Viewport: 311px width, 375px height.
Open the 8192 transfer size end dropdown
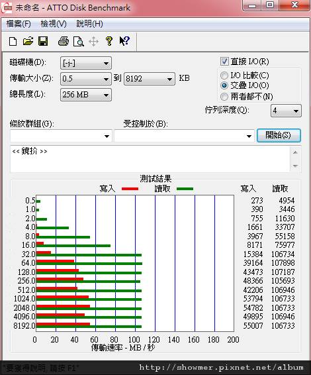point(150,79)
